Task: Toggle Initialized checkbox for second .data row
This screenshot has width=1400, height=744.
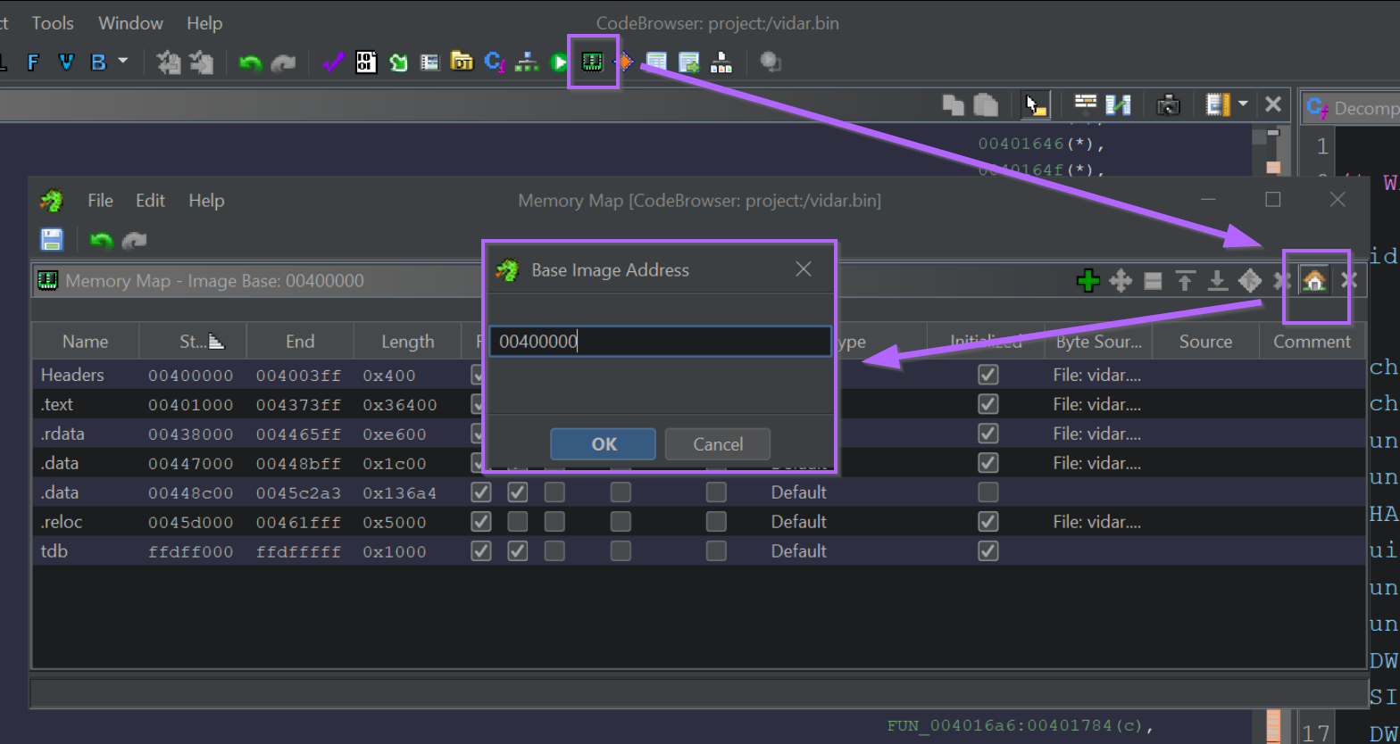Action: [x=987, y=492]
